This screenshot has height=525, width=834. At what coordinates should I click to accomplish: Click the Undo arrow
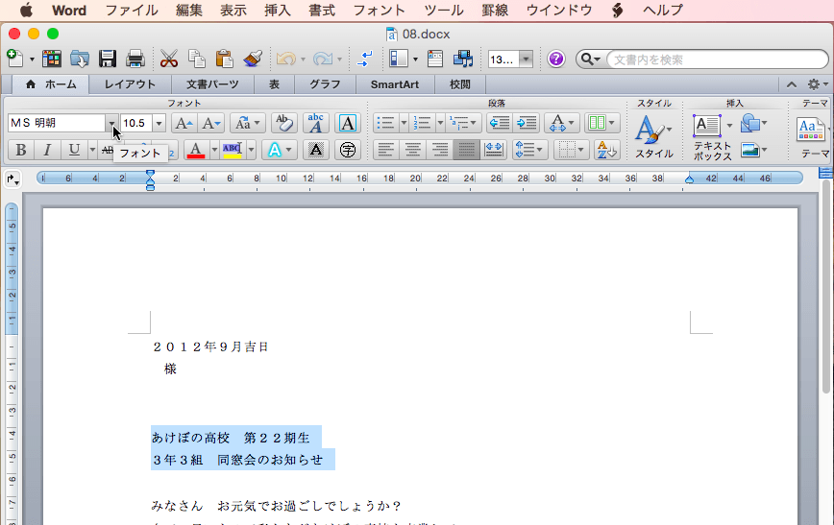(x=286, y=59)
